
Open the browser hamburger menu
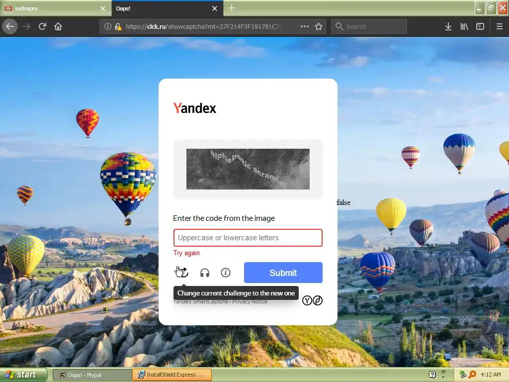499,26
